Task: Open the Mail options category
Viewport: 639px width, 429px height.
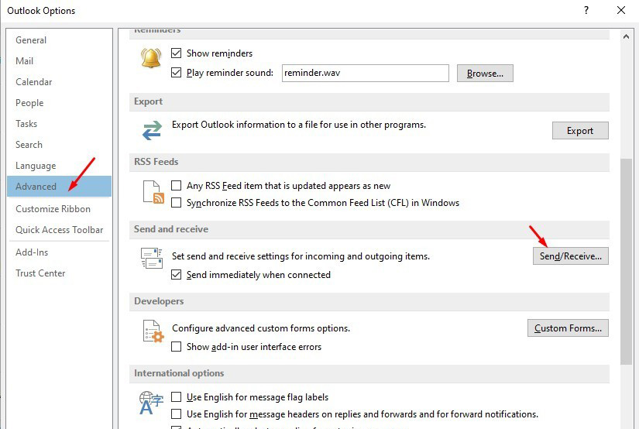Action: point(25,61)
